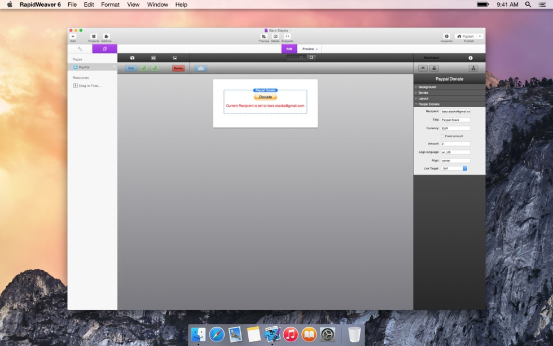Click the Title field with Paypal Stack

456,120
